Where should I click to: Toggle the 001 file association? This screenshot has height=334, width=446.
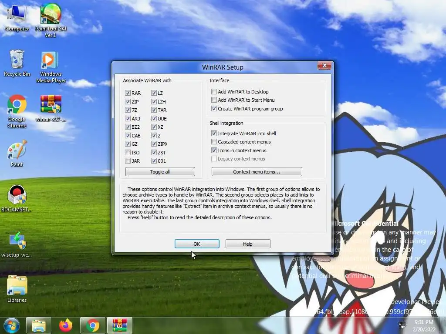[x=154, y=161]
